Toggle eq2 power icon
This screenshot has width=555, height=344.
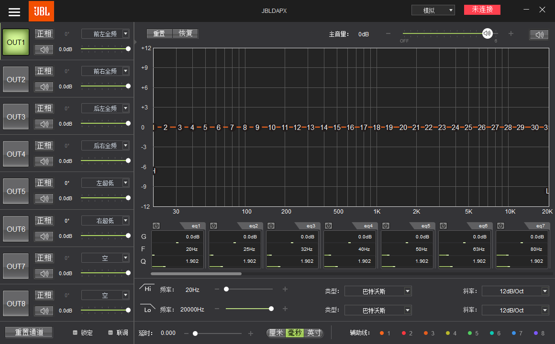coord(213,226)
